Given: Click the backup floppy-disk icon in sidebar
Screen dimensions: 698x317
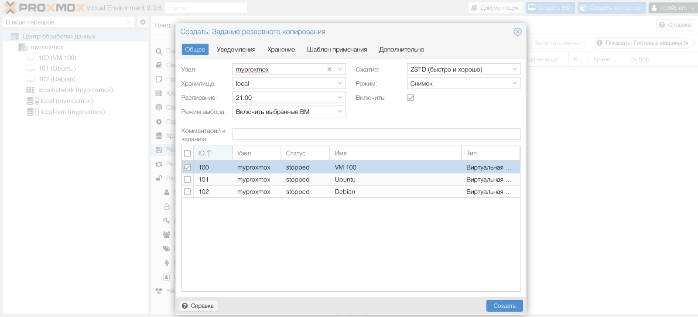Looking at the screenshot, I should coord(159,150).
